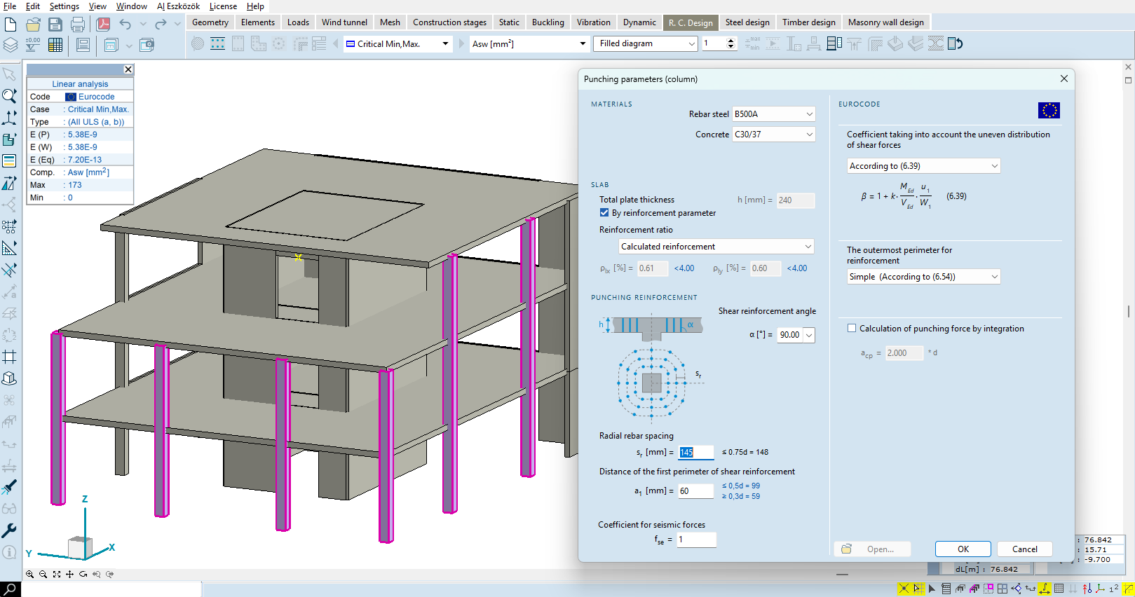Open the According to (6.39) dropdown
The height and width of the screenshot is (597, 1135).
pyautogui.click(x=923, y=166)
